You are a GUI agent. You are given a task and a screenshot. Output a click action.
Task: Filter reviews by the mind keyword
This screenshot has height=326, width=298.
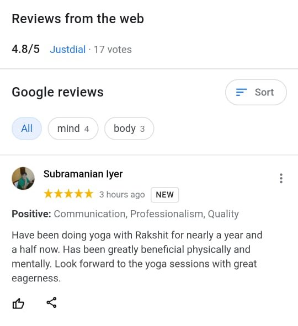(73, 129)
